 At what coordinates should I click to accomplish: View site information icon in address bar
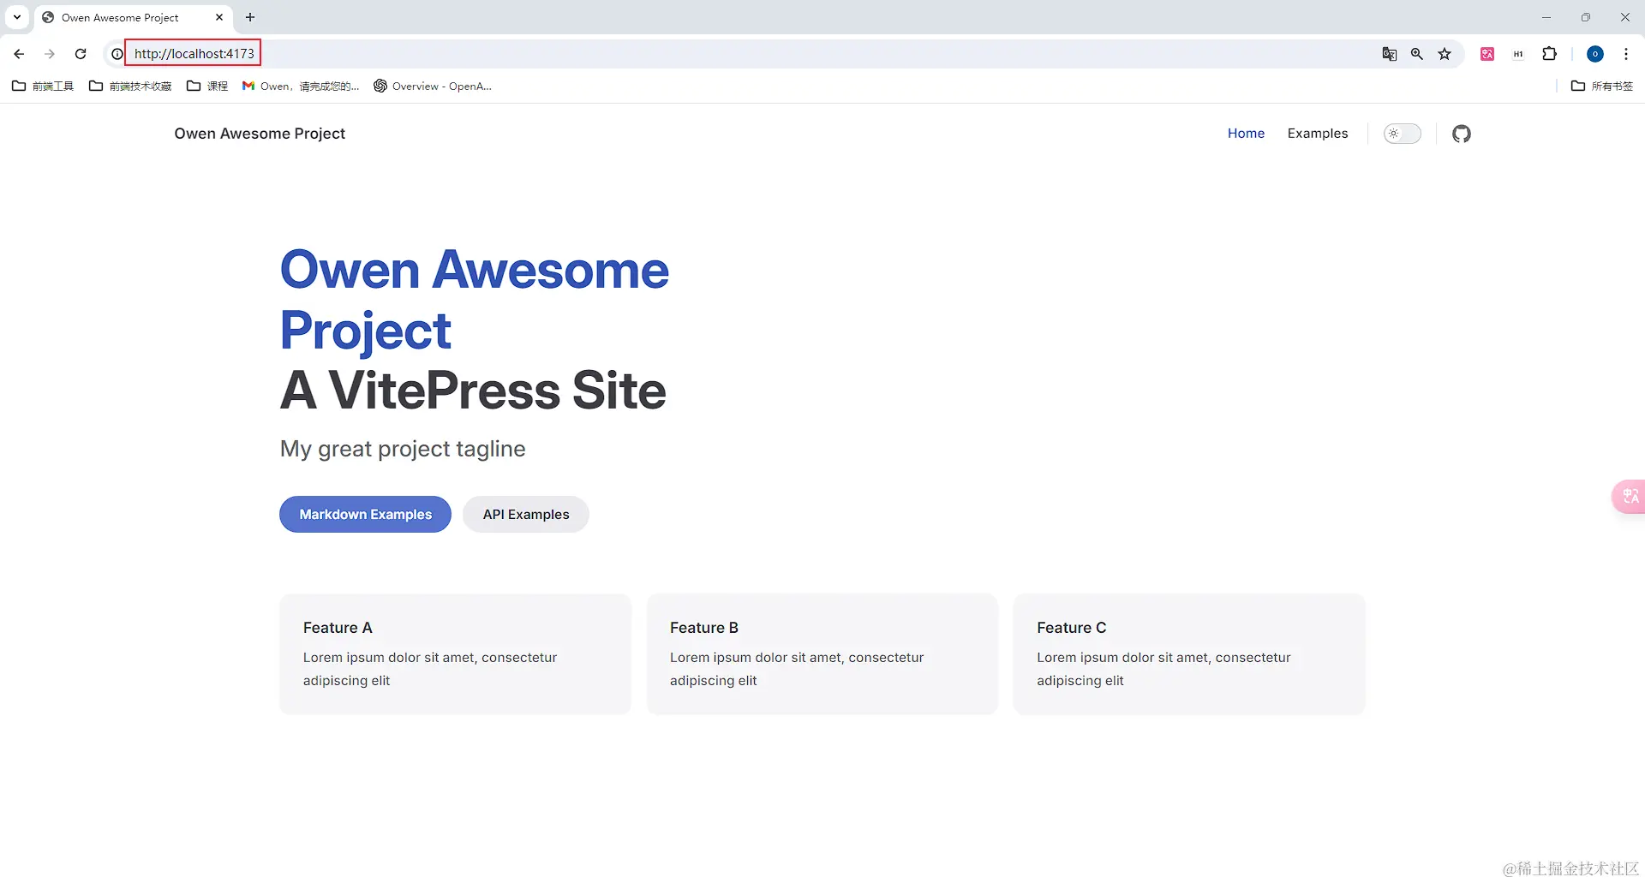[117, 54]
